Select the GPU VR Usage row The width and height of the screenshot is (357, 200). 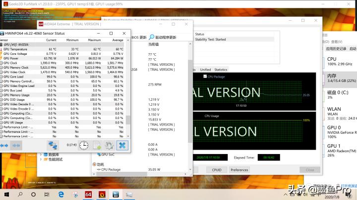pyautogui.click(x=62, y=122)
